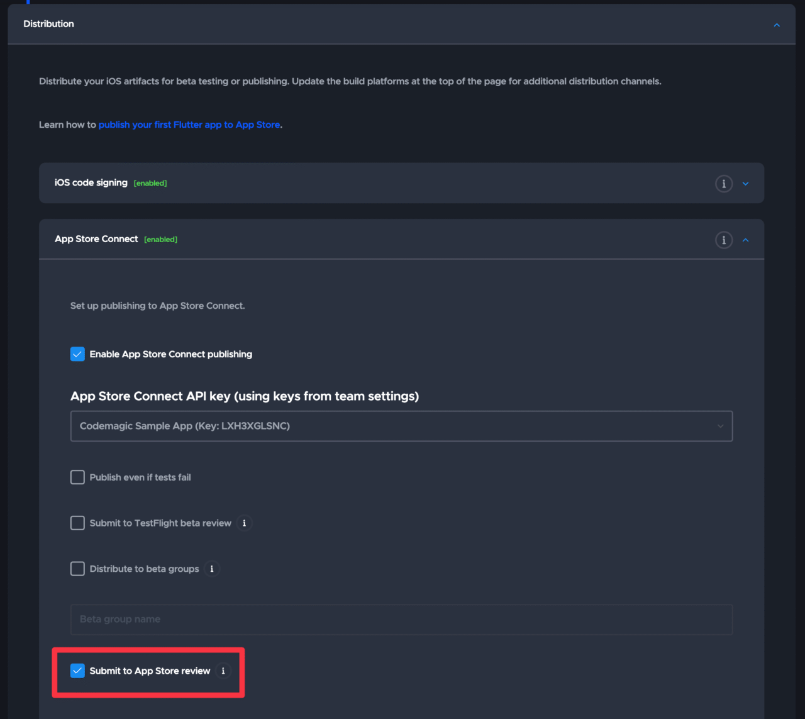Check Distribute to beta groups
This screenshot has width=805, height=719.
pyautogui.click(x=77, y=569)
